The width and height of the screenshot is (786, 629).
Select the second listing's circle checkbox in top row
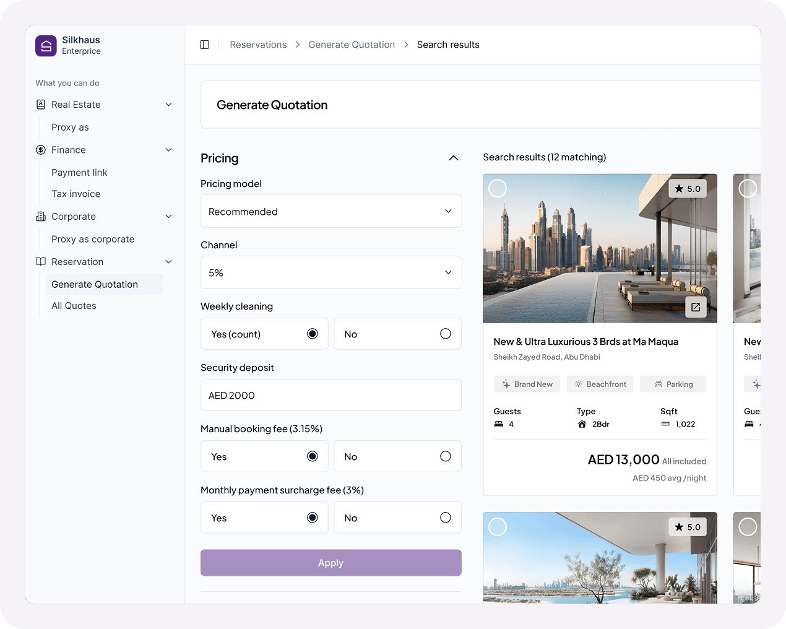(748, 188)
